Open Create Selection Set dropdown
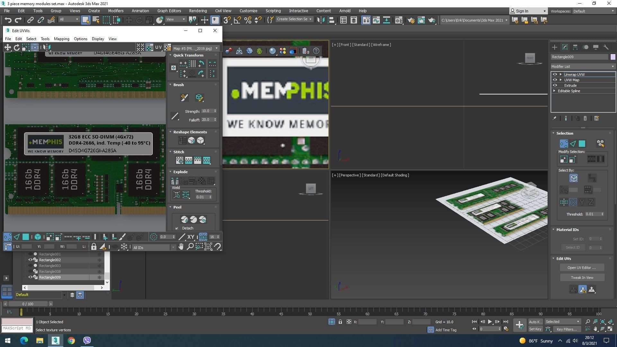 click(x=294, y=19)
